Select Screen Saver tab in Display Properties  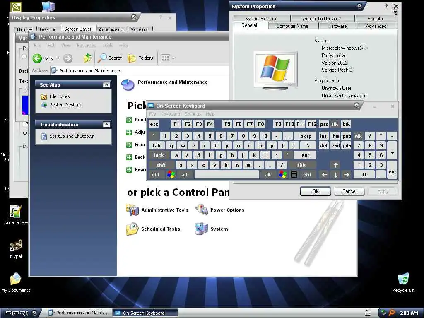(x=77, y=29)
